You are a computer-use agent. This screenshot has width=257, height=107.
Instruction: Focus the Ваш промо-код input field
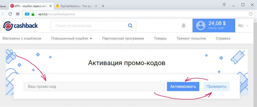click(94, 86)
